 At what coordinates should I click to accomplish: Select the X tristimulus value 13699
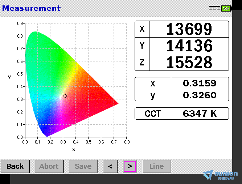click(x=189, y=29)
